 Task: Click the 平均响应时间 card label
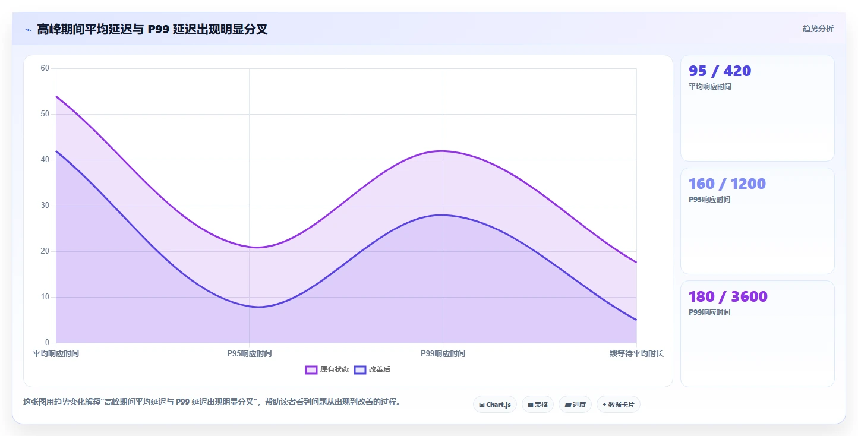pyautogui.click(x=710, y=87)
